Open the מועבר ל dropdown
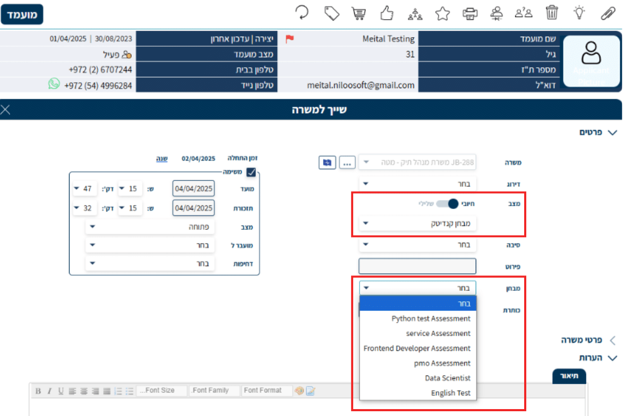 pos(150,245)
